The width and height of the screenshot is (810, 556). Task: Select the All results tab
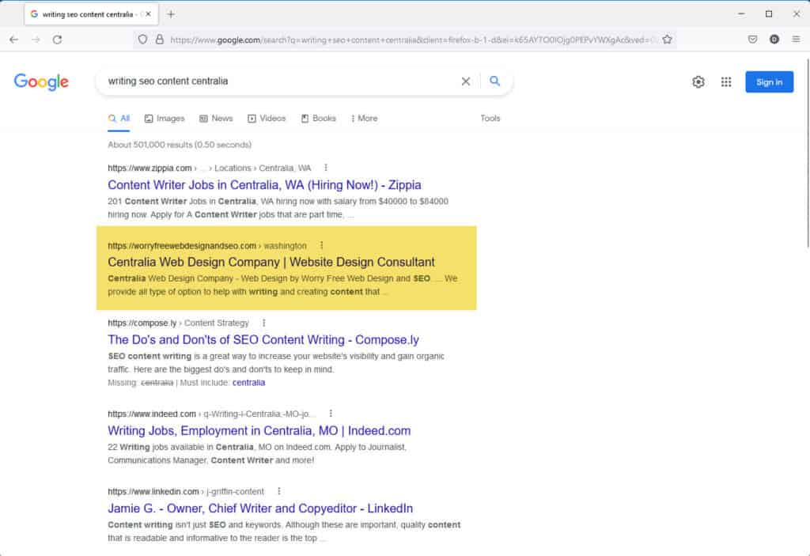pyautogui.click(x=119, y=119)
